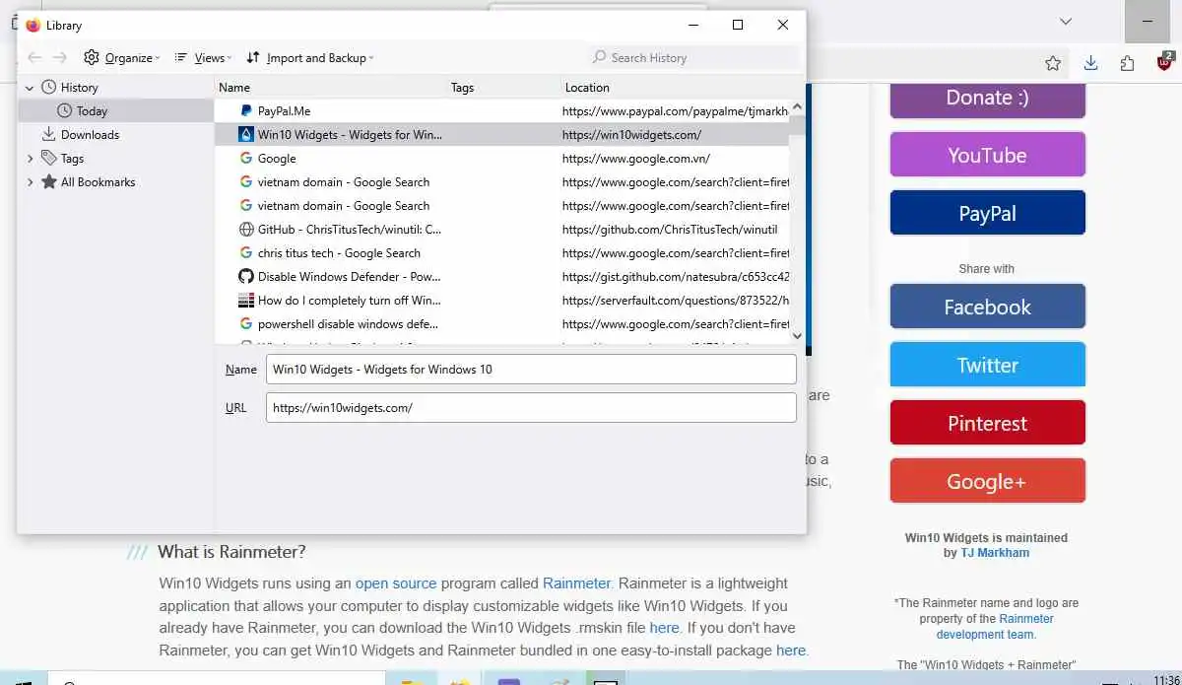Click the Donate :) button on webpage

[987, 99]
